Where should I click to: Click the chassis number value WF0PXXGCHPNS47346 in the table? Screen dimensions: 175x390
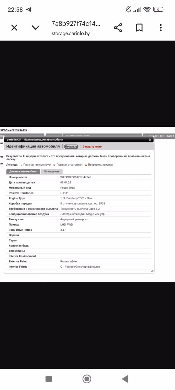point(76,177)
